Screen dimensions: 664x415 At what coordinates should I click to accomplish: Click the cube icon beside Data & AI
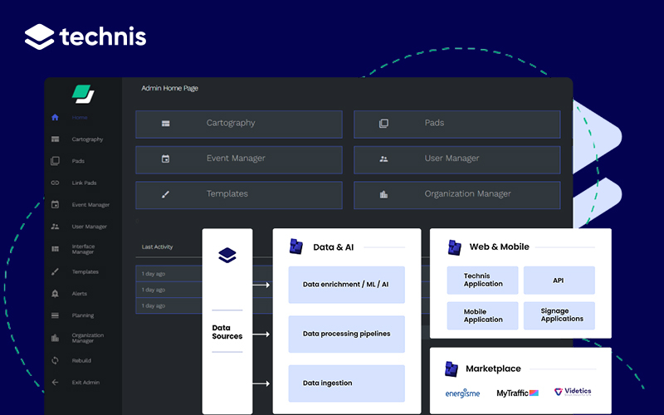[x=296, y=247]
